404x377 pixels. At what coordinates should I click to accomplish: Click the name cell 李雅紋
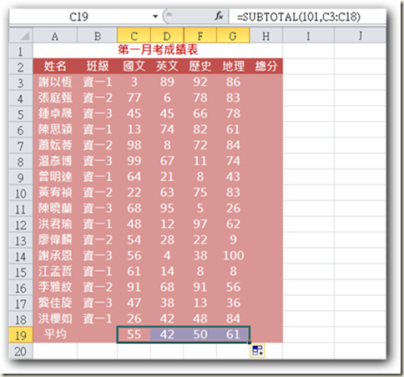pyautogui.click(x=55, y=287)
